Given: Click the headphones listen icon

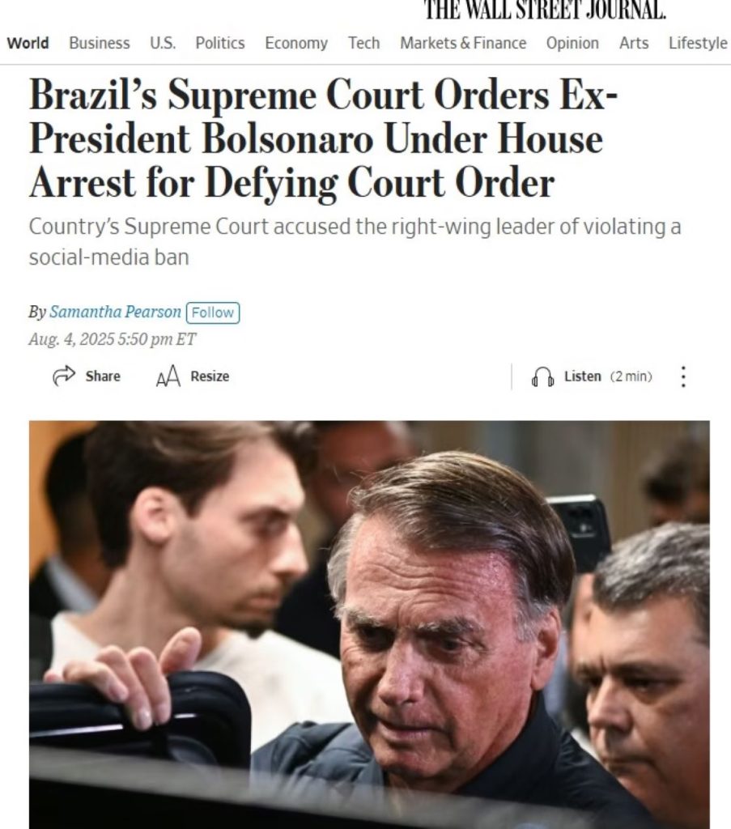Looking at the screenshot, I should click(x=543, y=377).
